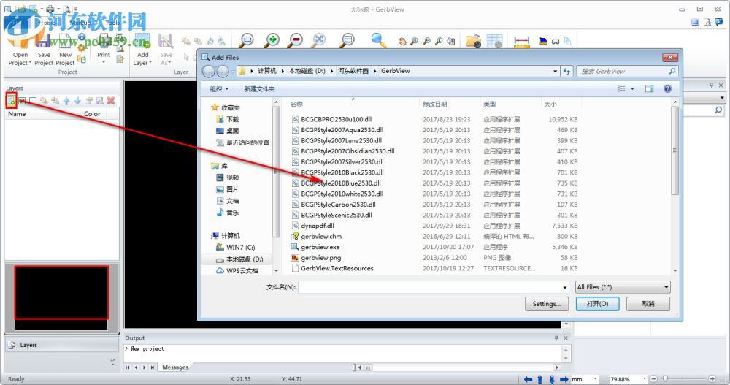Sort files by 大小 column header
This screenshot has width=730, height=385.
coord(550,104)
